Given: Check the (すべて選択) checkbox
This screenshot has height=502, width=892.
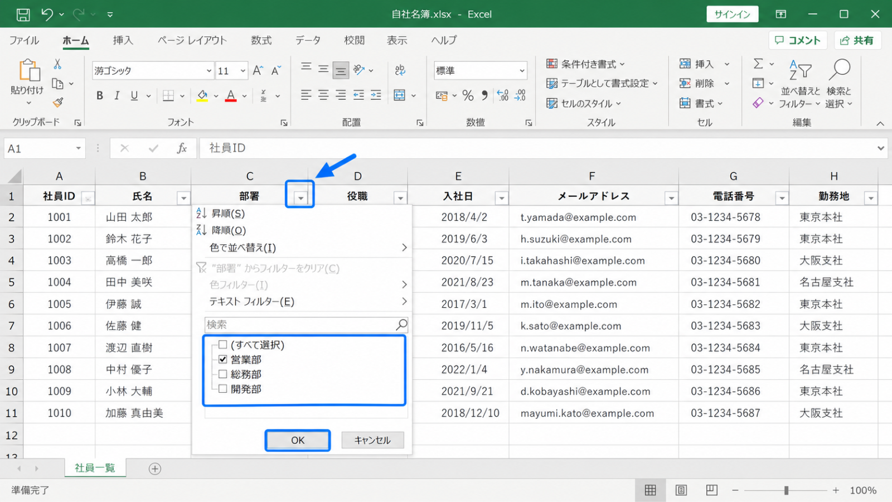Looking at the screenshot, I should tap(222, 345).
